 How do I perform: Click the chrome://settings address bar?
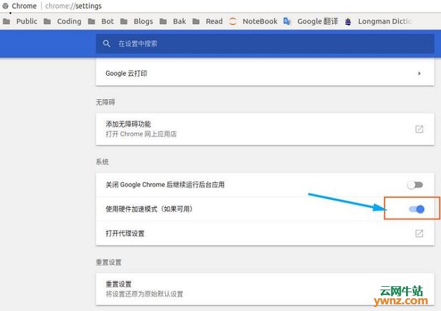pyautogui.click(x=73, y=6)
